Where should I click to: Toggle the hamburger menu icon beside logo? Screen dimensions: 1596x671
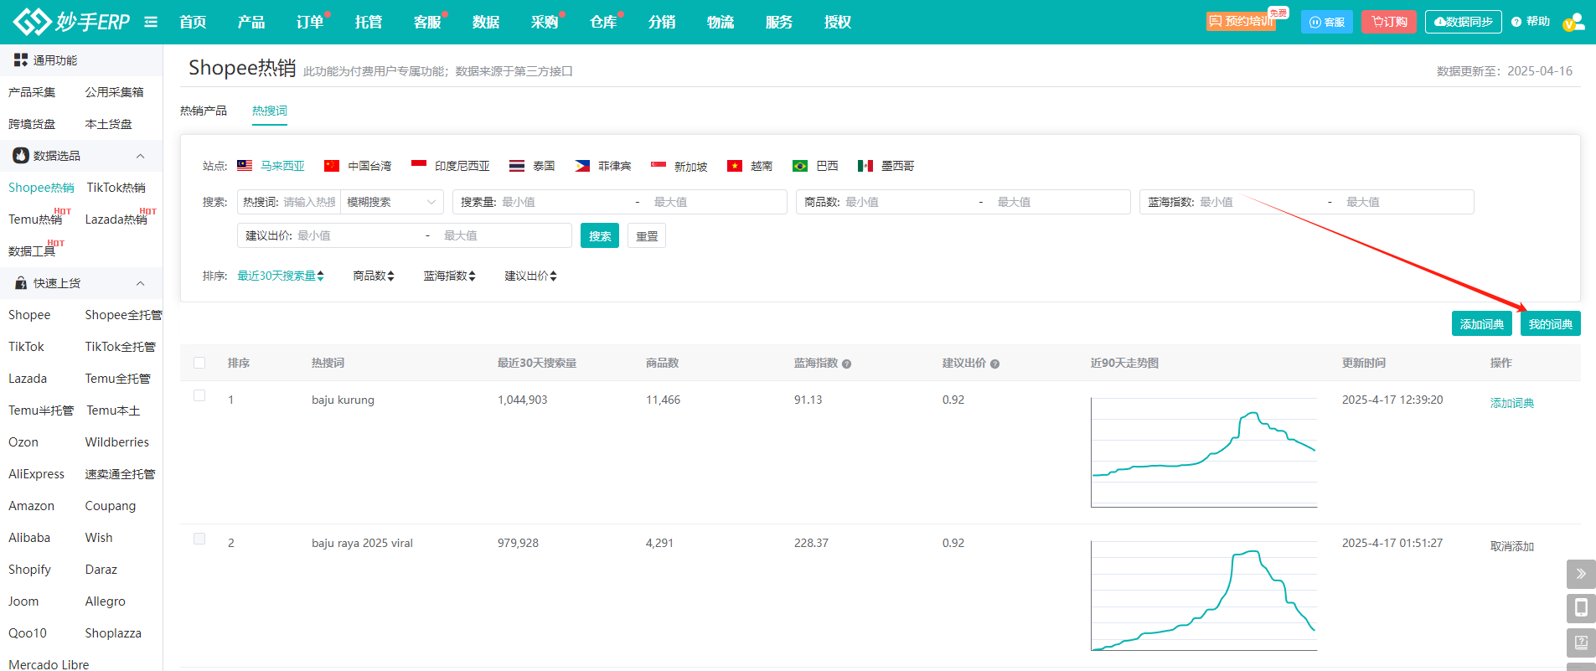pos(151,22)
